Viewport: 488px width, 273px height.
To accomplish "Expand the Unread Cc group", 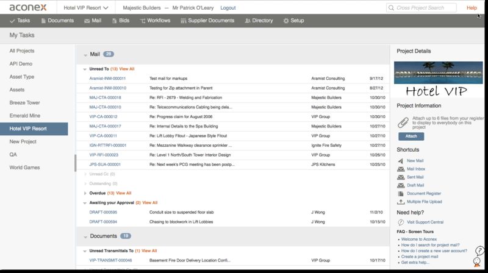I will [85, 174].
